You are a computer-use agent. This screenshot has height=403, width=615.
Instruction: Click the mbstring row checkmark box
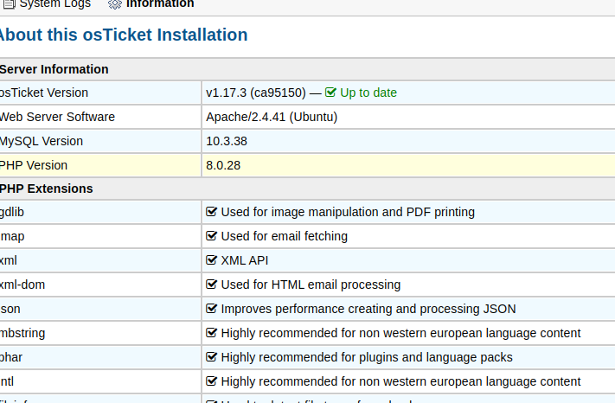tap(211, 333)
